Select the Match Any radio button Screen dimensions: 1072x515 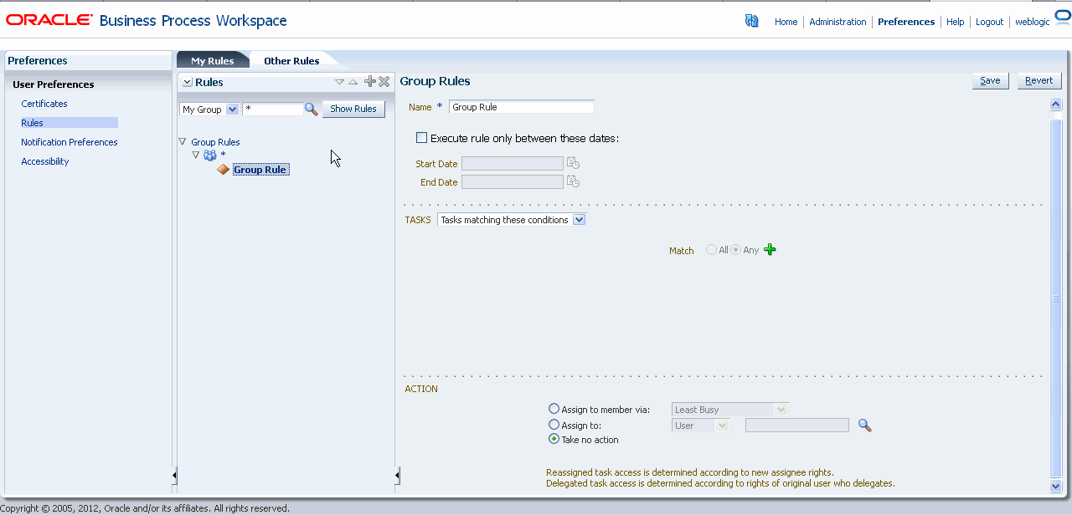coord(736,250)
